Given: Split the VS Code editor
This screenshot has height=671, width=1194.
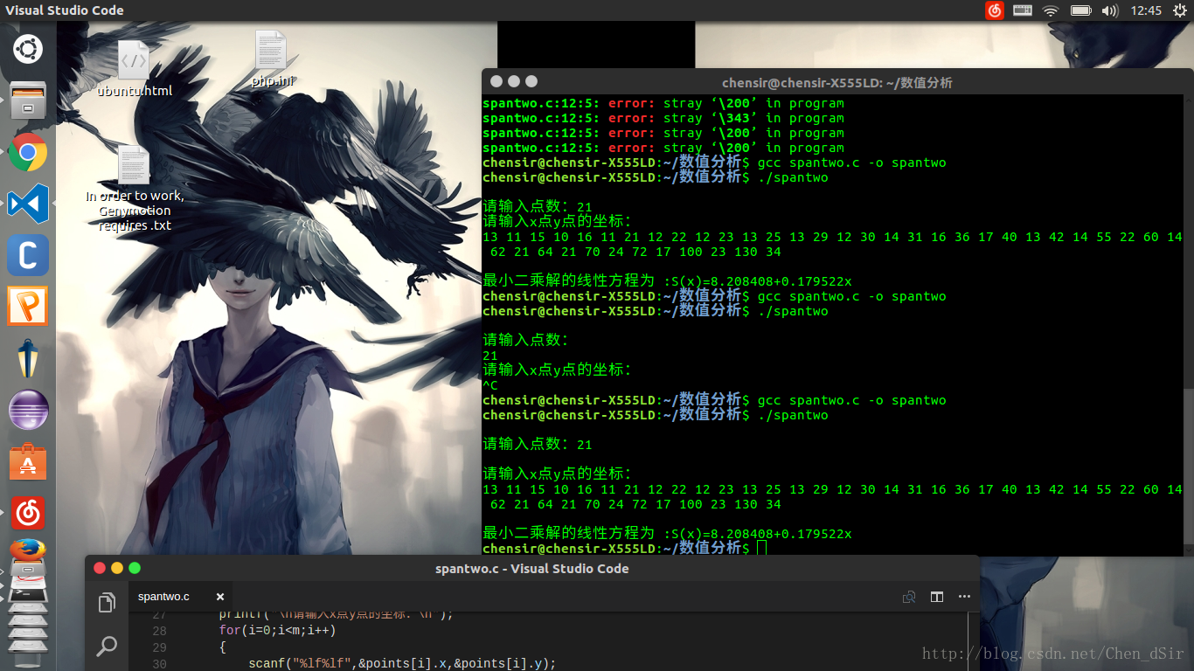Looking at the screenshot, I should click(x=937, y=597).
